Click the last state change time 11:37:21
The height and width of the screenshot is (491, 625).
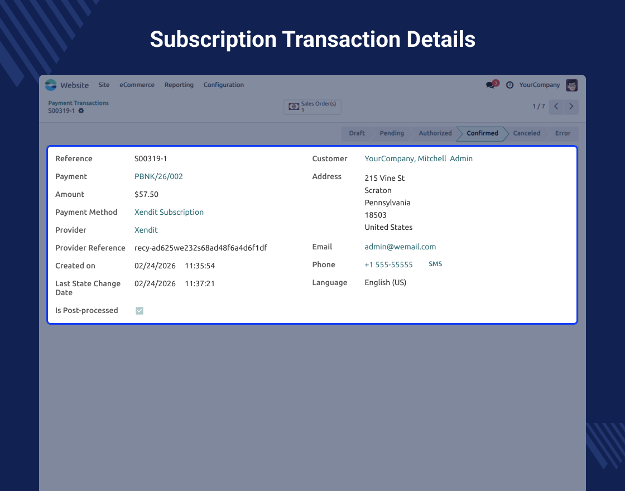click(x=200, y=284)
